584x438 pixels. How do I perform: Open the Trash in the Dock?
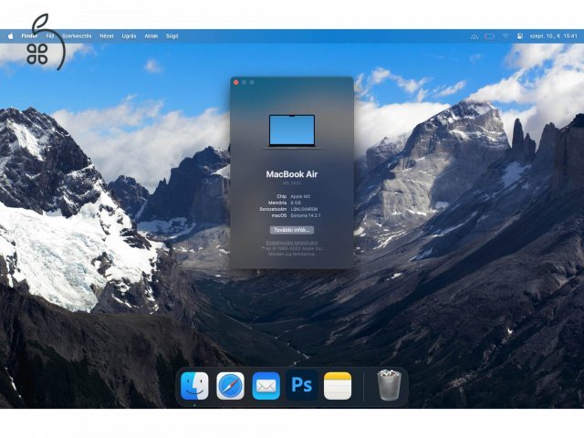point(389,385)
